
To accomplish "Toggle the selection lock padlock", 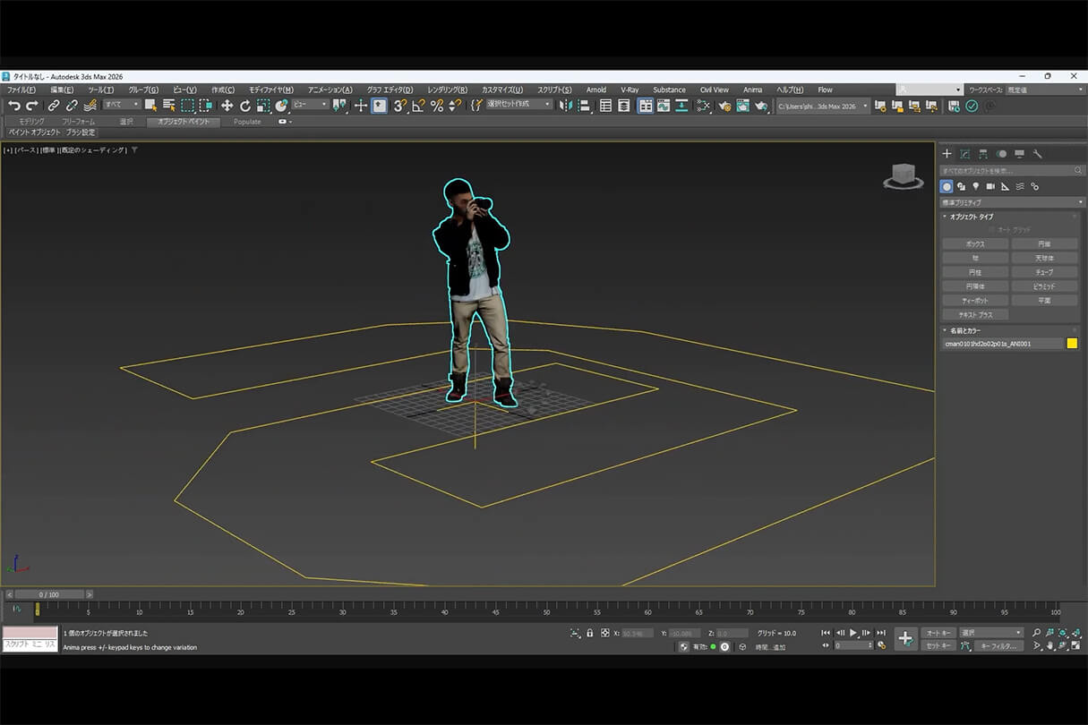I will [x=590, y=633].
